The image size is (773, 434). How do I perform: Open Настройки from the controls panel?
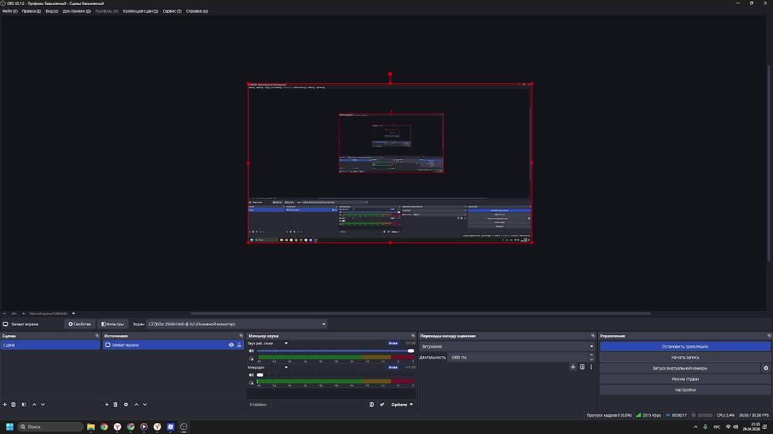pyautogui.click(x=685, y=390)
